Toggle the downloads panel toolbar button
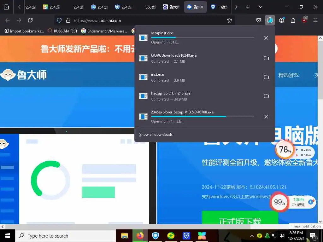 270,20
